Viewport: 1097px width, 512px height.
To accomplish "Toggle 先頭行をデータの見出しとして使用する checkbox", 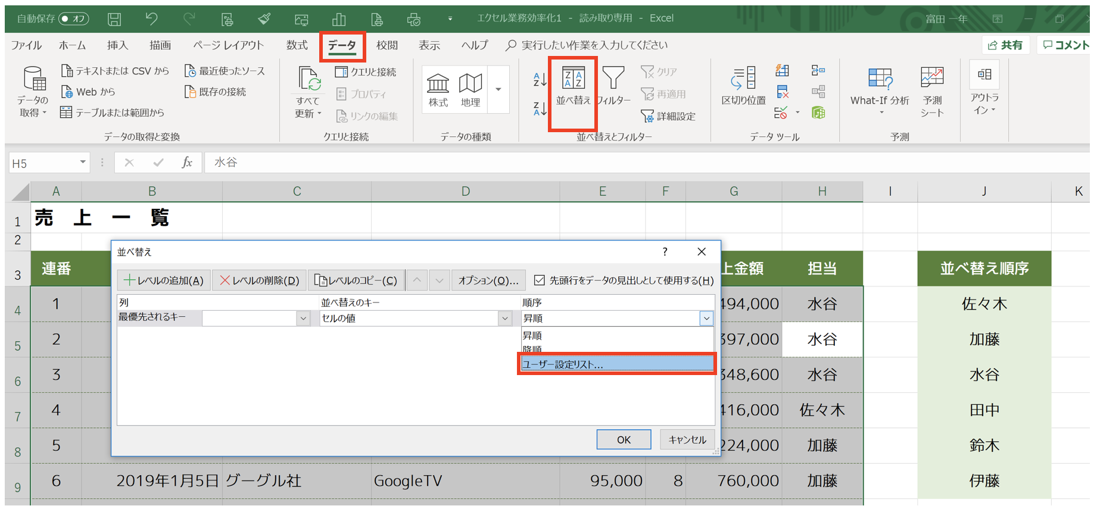I will [540, 280].
